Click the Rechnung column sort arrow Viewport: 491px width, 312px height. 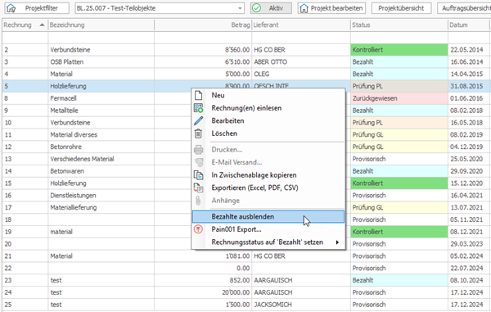(42, 25)
